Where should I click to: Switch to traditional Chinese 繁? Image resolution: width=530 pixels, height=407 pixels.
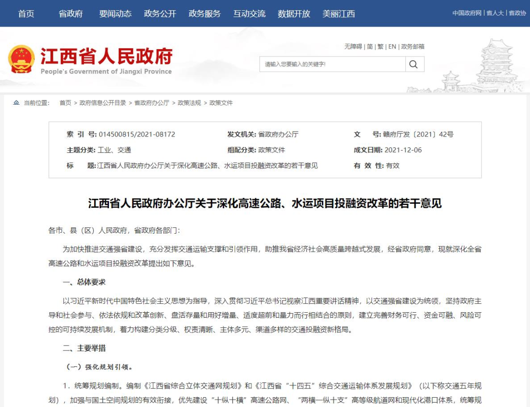coord(381,47)
